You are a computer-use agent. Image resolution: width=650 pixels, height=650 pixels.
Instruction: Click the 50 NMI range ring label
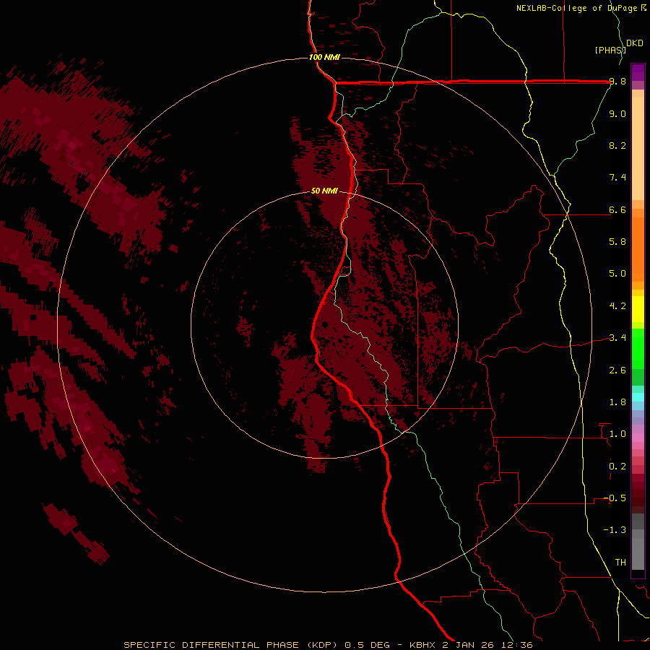(324, 191)
